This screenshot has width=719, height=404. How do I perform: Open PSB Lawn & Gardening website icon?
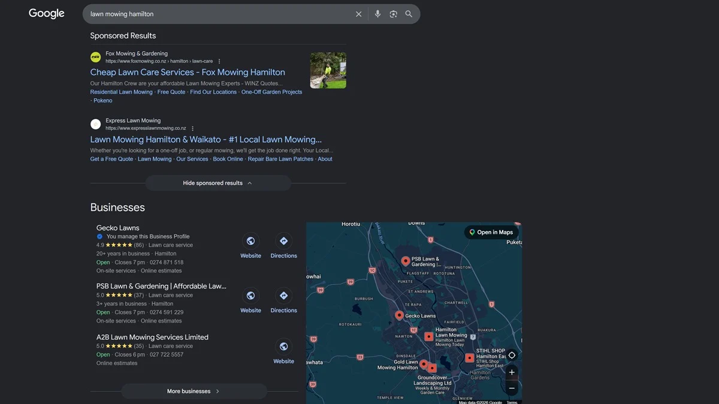point(250,296)
